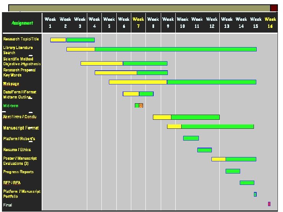Viewport: 283px width, 212px height.
Task: Click orange hatched Mid-term marker
Action: coord(141,106)
